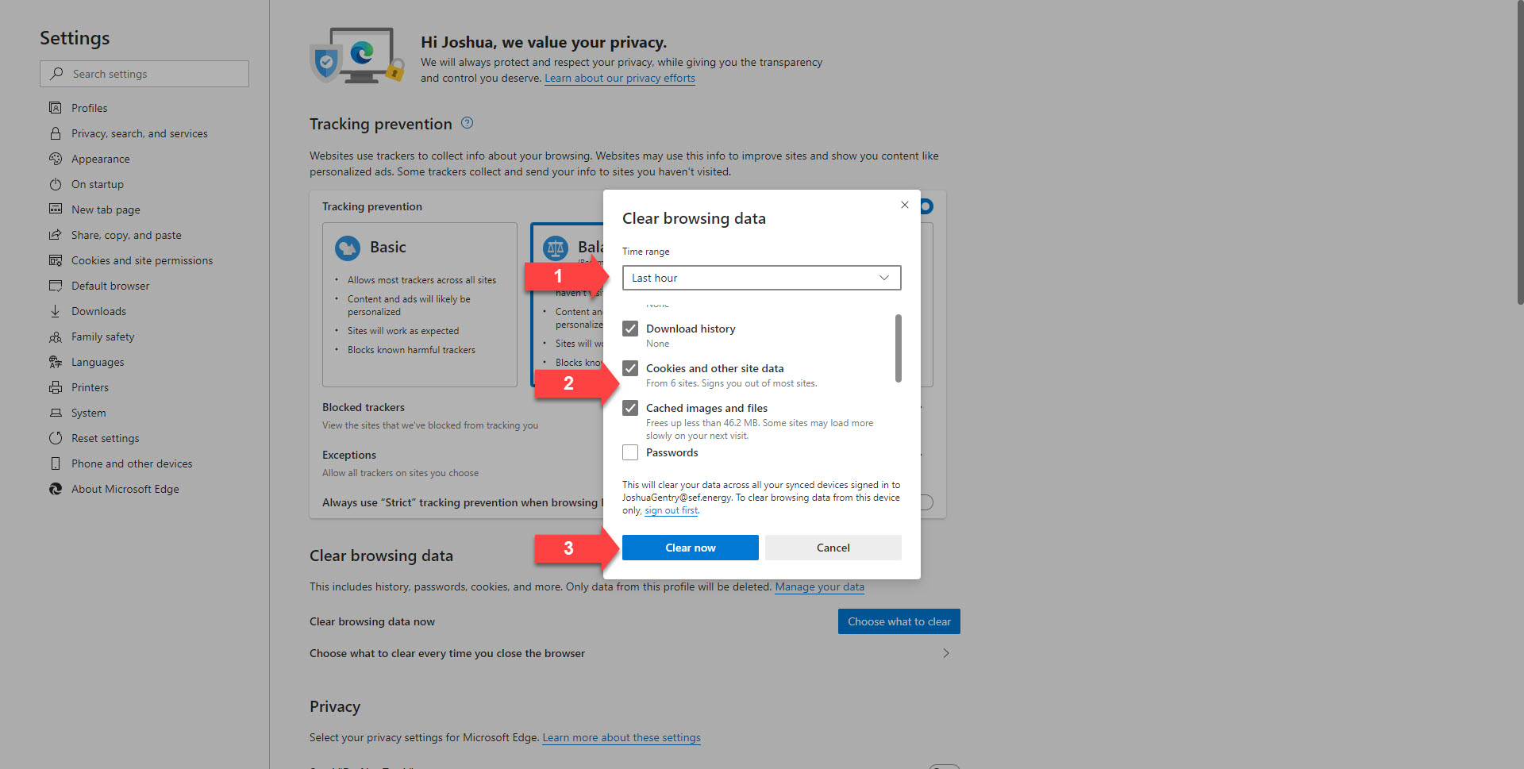Click Blocked trackers row

click(x=462, y=416)
